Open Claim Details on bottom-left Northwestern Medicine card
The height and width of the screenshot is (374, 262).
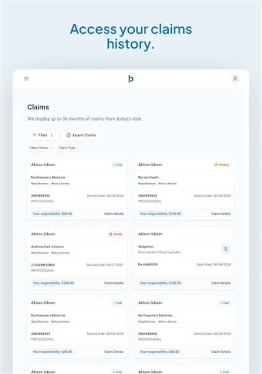(114, 352)
